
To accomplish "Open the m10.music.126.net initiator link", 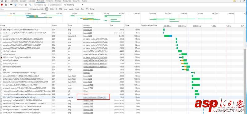I will point(95,97).
